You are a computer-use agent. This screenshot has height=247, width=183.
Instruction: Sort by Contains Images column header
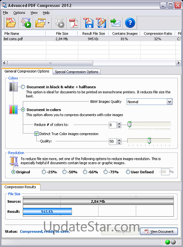pyautogui.click(x=124, y=34)
